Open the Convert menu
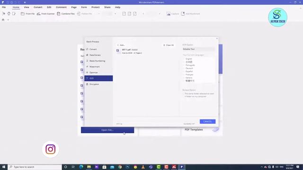The width and height of the screenshot is (303, 170). pos(38,7)
